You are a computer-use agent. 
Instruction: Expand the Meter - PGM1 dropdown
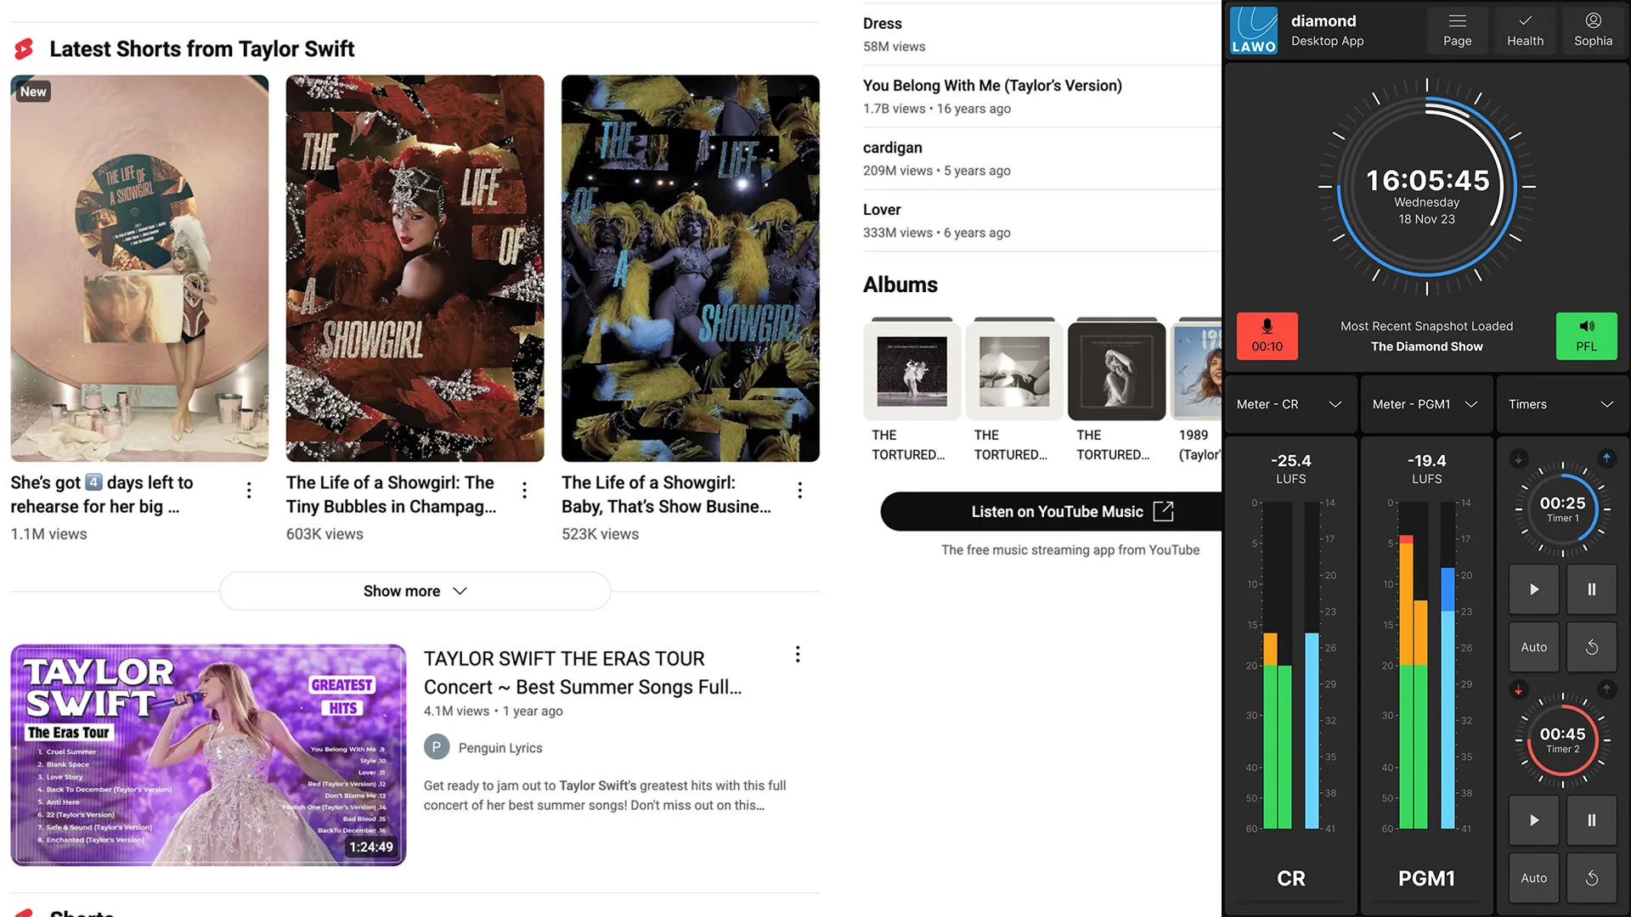1425,404
